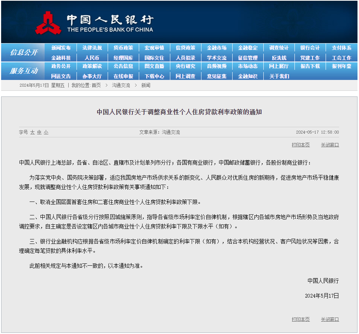Open the 法律法规 navigation item
Screen dimensions: 359x334
tap(92, 48)
